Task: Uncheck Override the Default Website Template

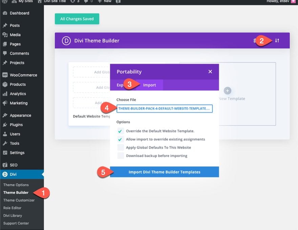Action: pyautogui.click(x=121, y=131)
